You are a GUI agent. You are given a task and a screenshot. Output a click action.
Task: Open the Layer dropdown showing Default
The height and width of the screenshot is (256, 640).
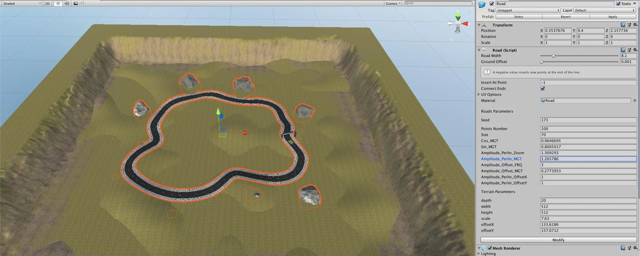(605, 10)
